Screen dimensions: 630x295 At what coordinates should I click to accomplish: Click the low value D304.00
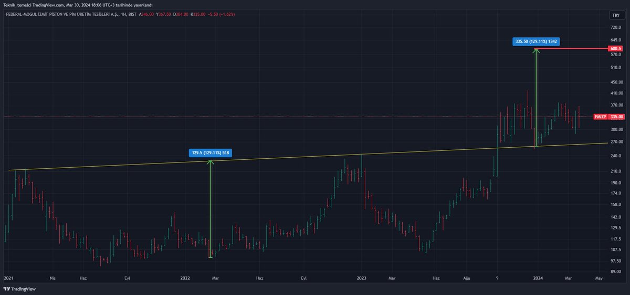coord(182,14)
